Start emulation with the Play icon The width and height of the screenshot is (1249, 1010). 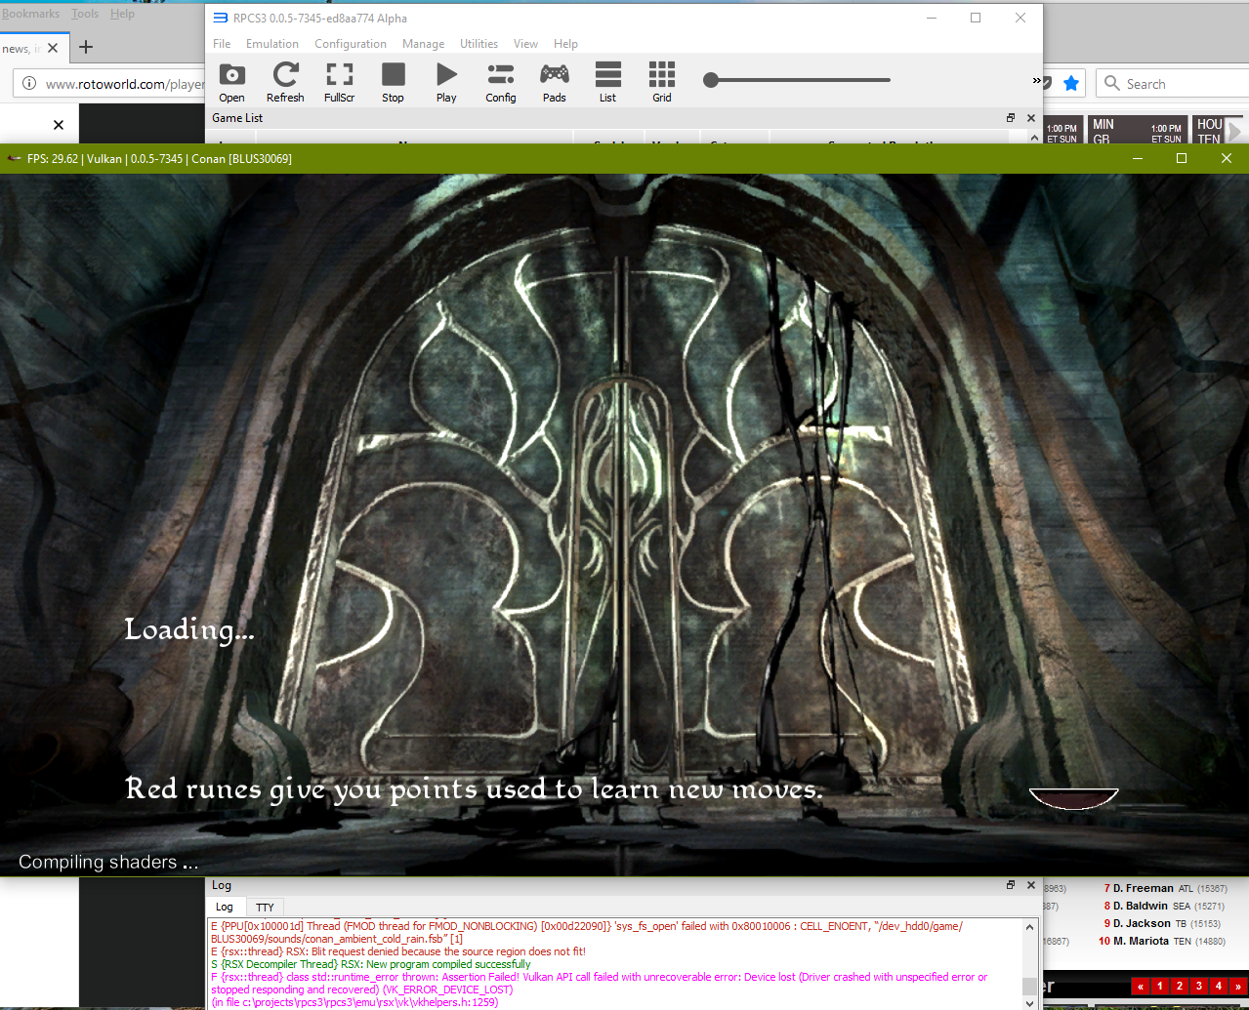(446, 83)
